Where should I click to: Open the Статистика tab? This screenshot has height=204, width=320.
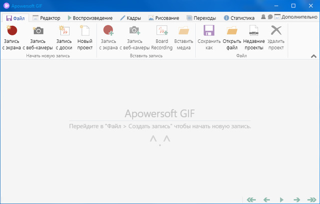point(239,18)
